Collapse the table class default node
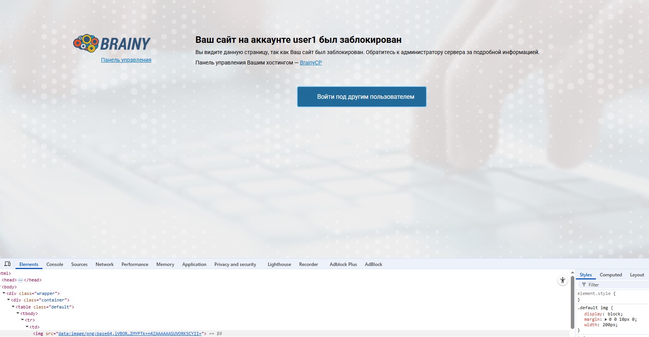The image size is (649, 337). pyautogui.click(x=13, y=307)
